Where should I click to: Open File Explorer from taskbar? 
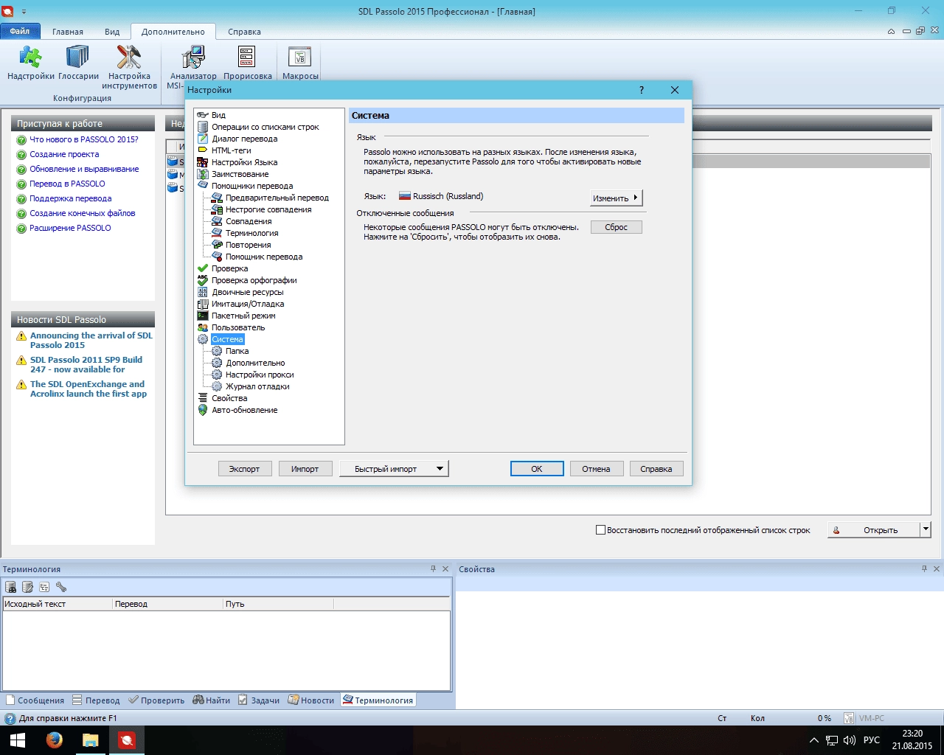90,740
